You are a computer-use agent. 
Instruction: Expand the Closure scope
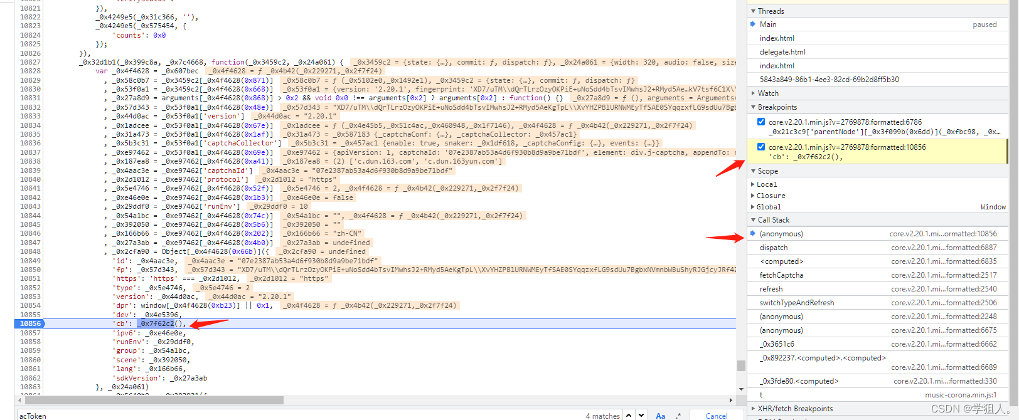pos(769,196)
